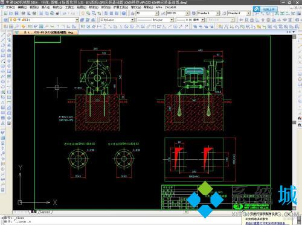
Task: Click the Undo arrow in the standard toolbar
Action: coord(64,13)
